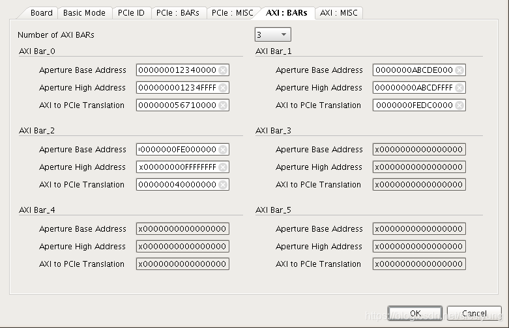
Task: Click AXI Bar_3 AXI to PCIe Translation field
Action: tap(420, 184)
